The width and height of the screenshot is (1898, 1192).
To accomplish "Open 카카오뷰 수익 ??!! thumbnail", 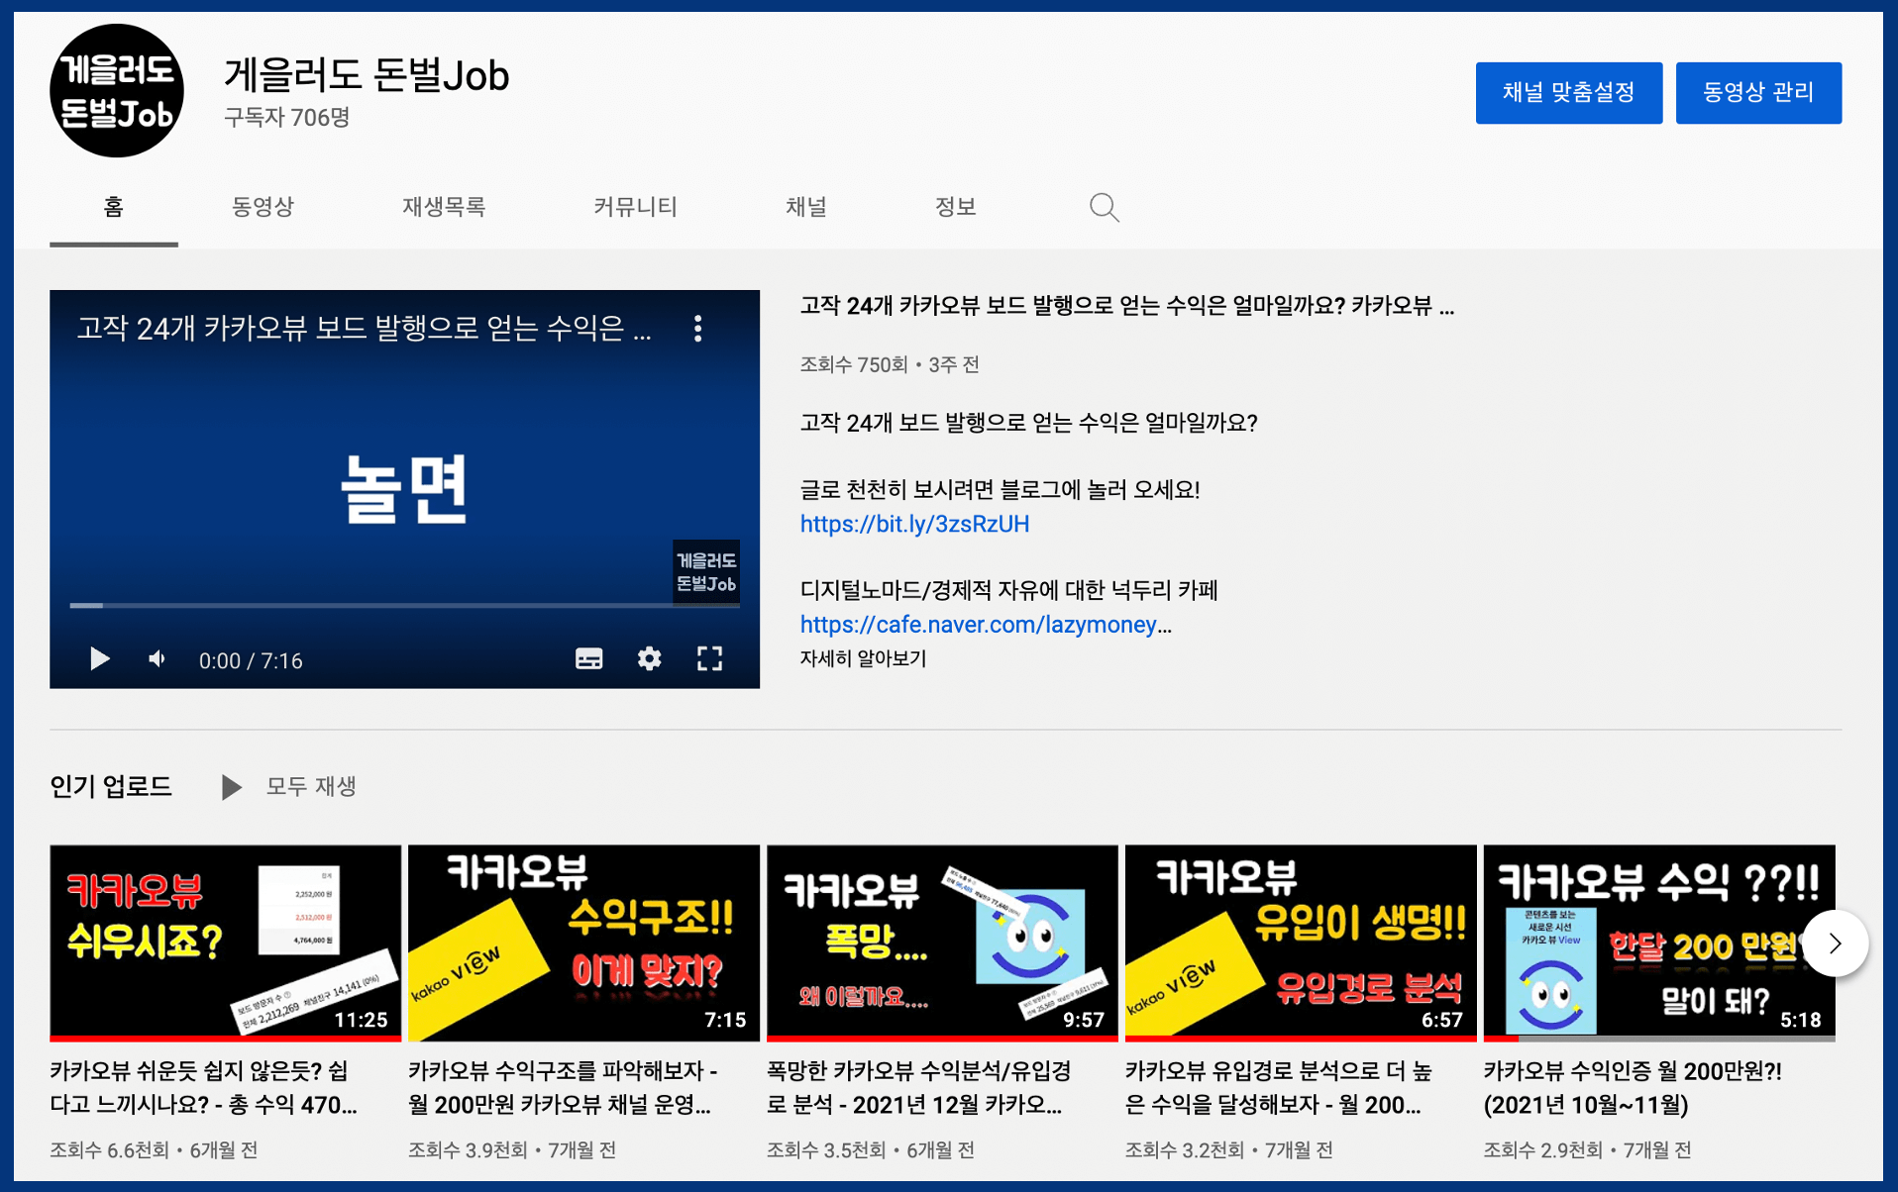I will coord(1659,944).
